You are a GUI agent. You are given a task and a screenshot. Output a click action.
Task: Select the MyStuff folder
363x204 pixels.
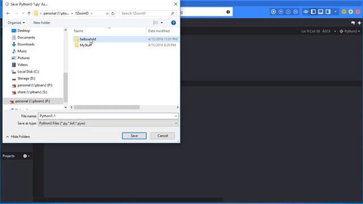(x=86, y=45)
